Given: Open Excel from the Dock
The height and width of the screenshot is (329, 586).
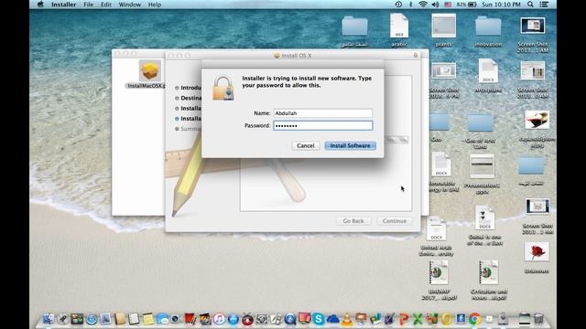Looking at the screenshot, I should click(418, 319).
